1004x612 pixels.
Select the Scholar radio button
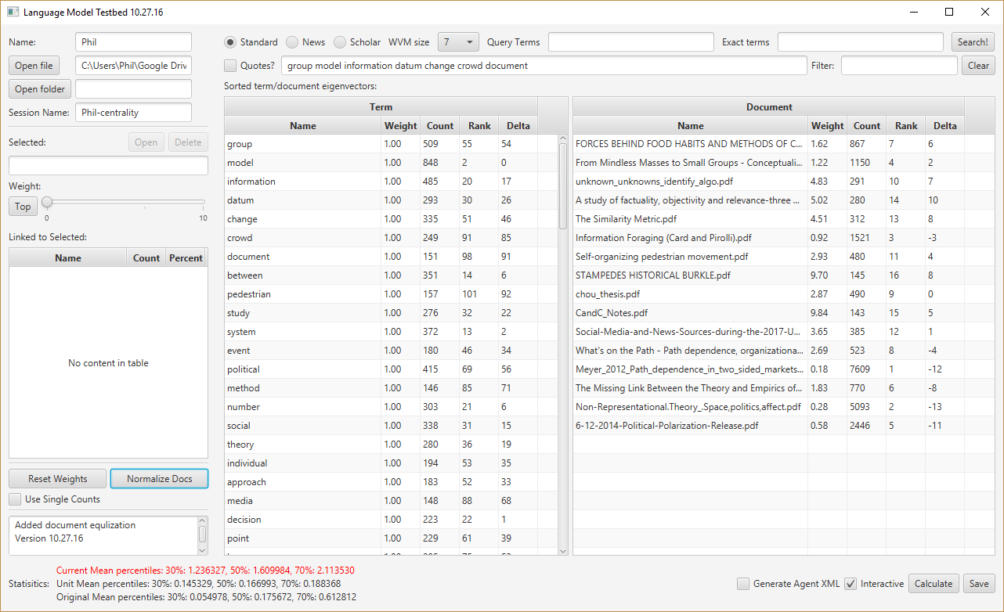[340, 42]
